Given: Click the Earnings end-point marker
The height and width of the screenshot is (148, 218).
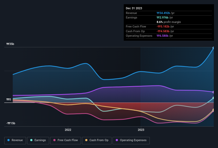Looking at the screenshot, I should [213, 98].
